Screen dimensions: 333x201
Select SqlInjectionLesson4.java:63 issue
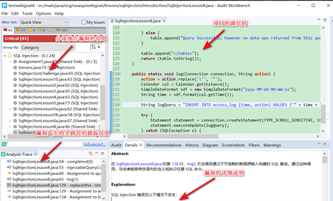[58, 97]
